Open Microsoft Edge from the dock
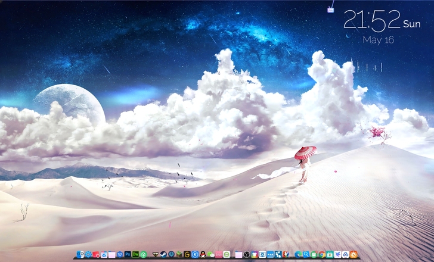This screenshot has width=434, height=262. [298, 254]
